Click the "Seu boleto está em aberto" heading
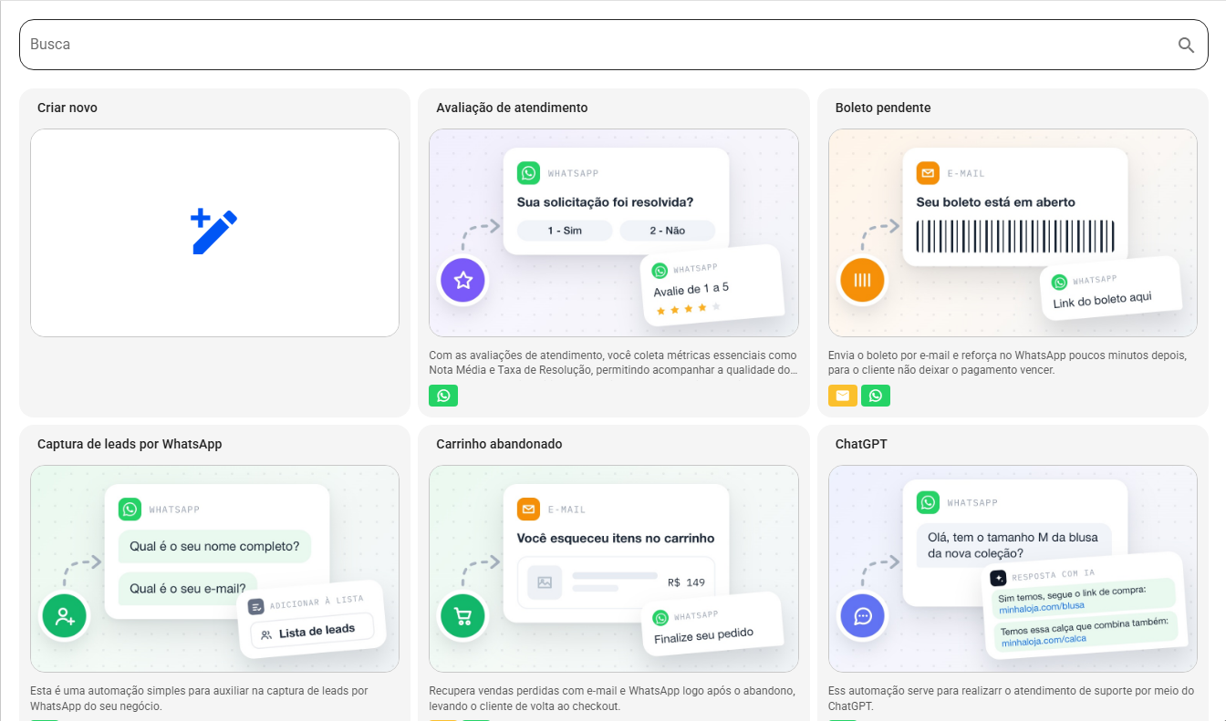The image size is (1226, 721). tap(996, 202)
